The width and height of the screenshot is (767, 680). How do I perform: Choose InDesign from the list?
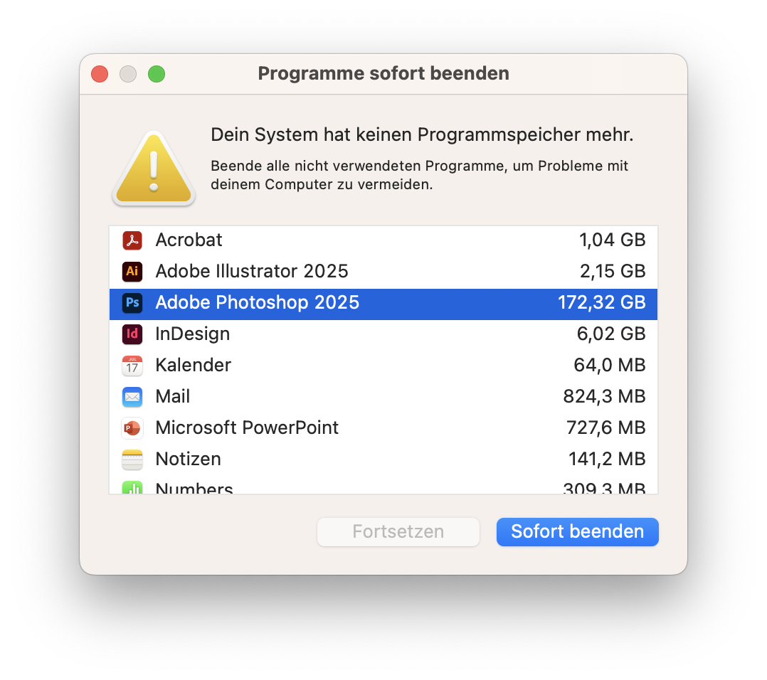click(193, 334)
